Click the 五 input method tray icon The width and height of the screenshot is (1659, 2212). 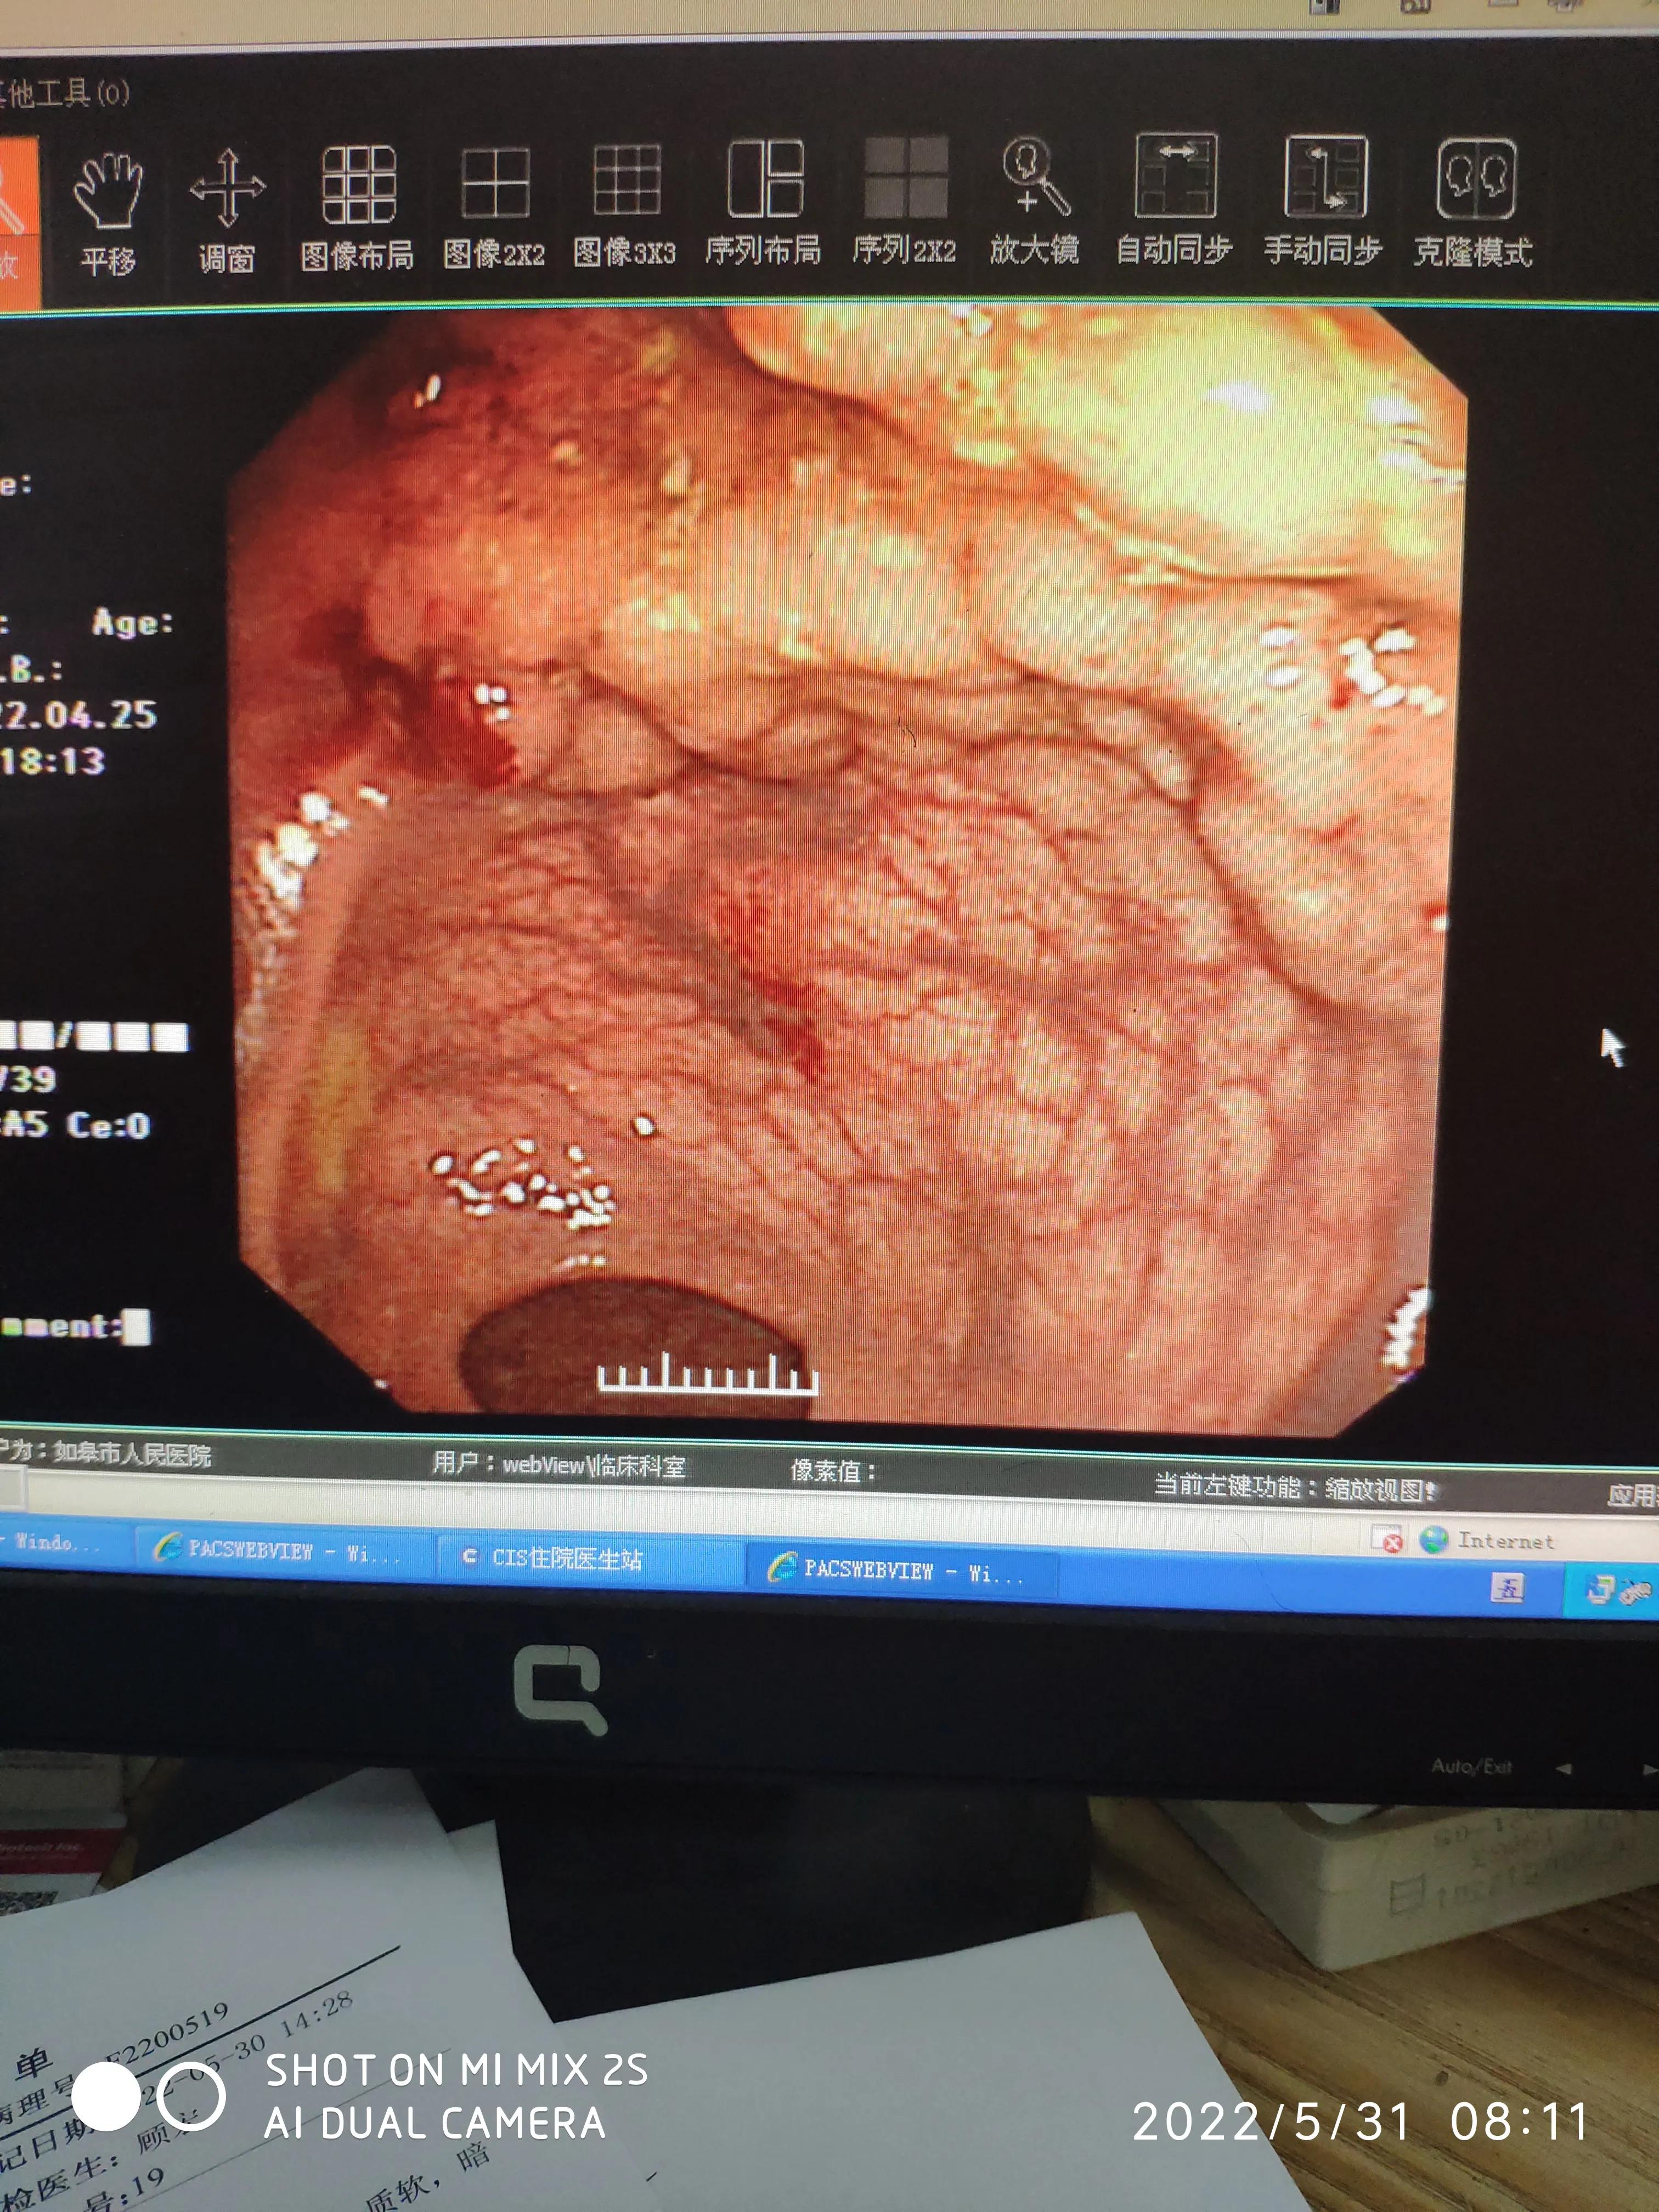click(1508, 1588)
